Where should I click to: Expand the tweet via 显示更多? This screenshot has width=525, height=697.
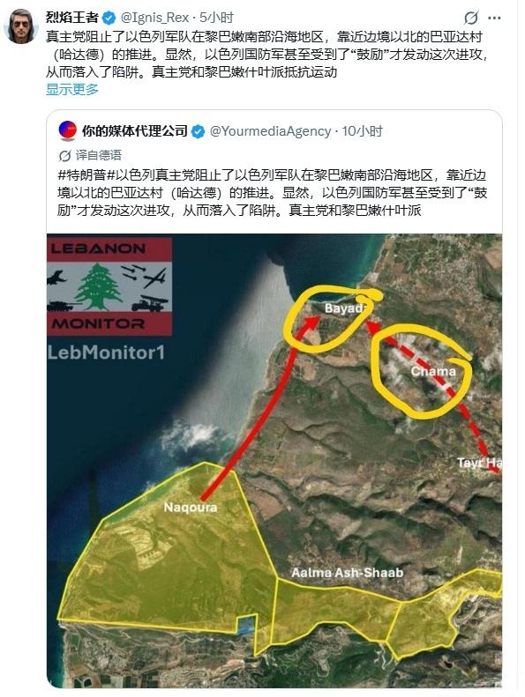point(72,89)
